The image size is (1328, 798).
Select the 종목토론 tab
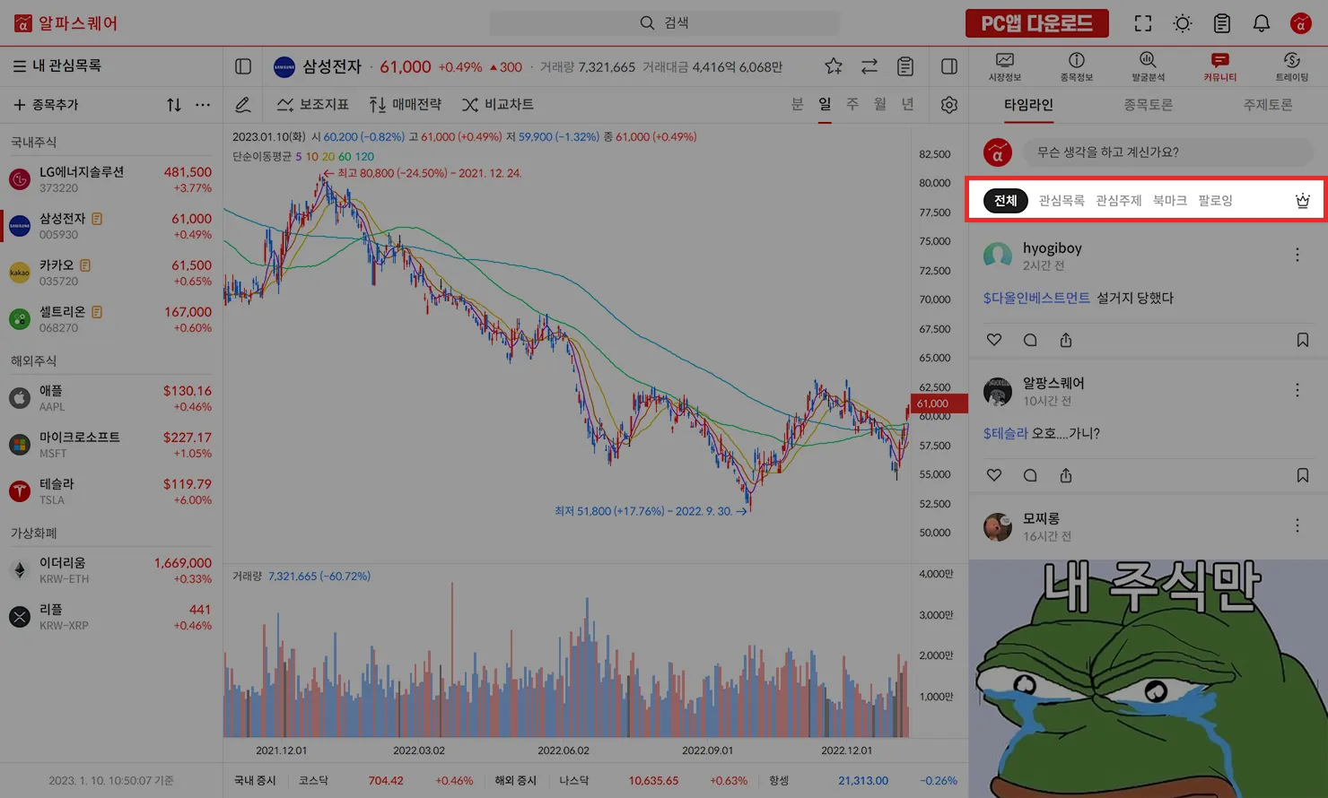1149,105
